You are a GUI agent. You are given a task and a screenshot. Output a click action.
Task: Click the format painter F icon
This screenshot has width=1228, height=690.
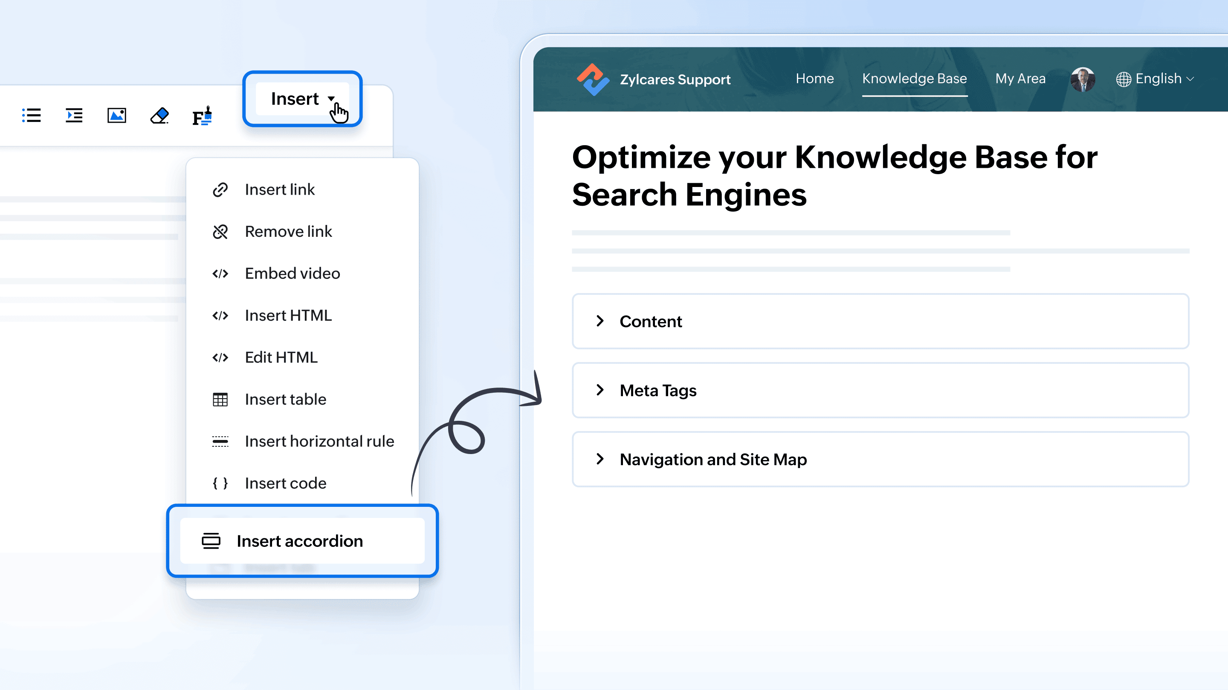click(202, 116)
